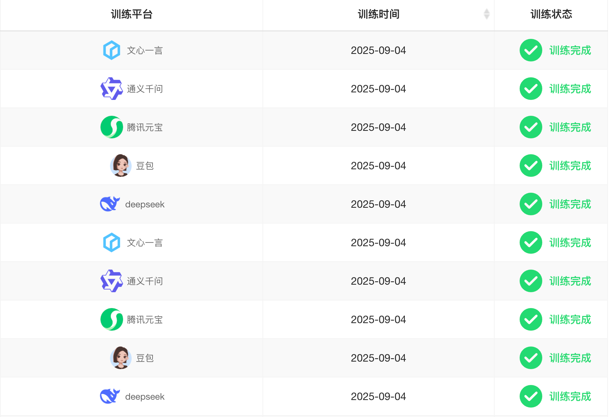Click 2025-09-04 date in first 腾讯元宝 row
The image size is (611, 417).
tap(378, 127)
